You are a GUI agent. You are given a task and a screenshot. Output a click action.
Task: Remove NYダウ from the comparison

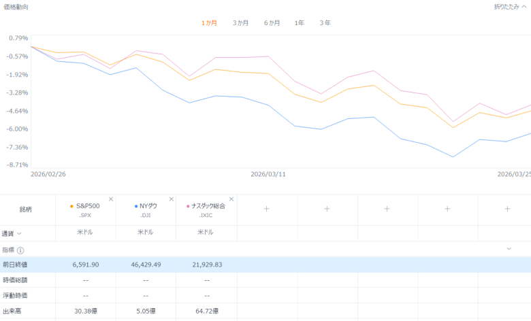(x=172, y=199)
